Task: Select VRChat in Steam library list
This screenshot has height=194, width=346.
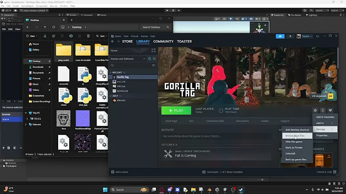Action: [121, 86]
